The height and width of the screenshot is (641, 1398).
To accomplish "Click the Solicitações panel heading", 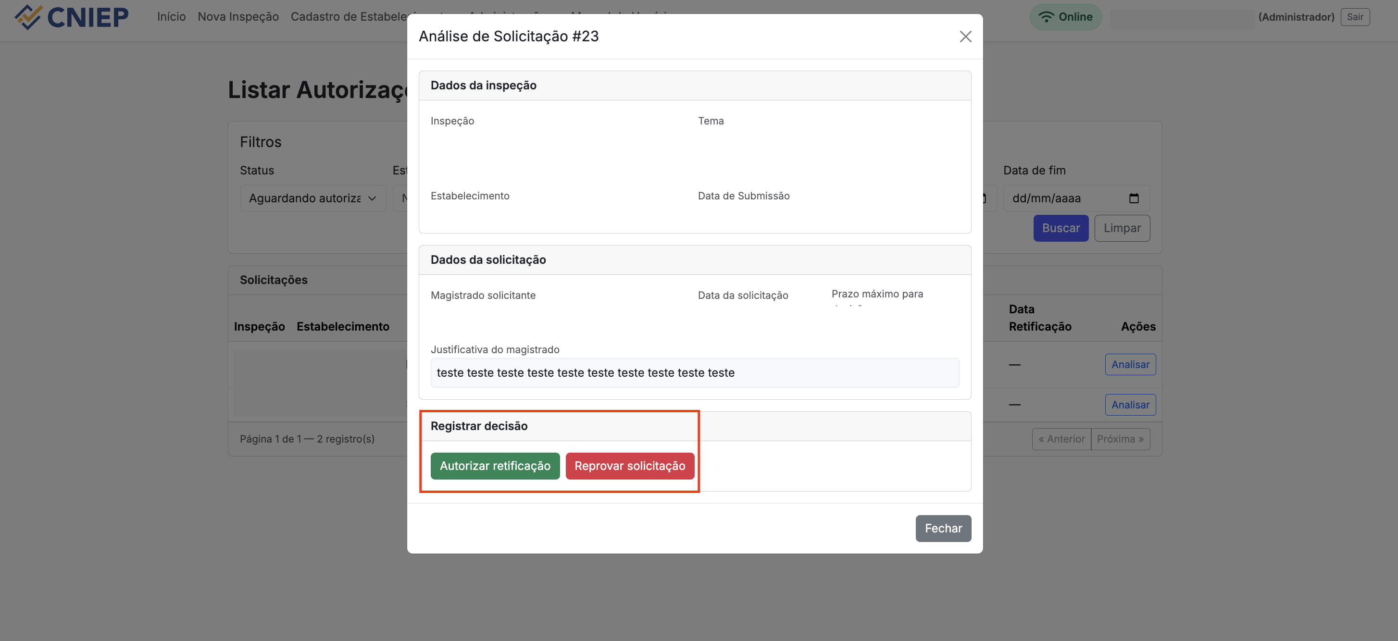I will click(274, 280).
